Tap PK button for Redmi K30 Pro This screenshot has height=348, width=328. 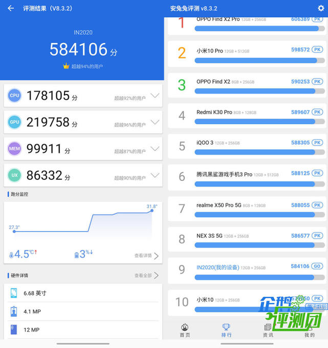[x=317, y=112]
